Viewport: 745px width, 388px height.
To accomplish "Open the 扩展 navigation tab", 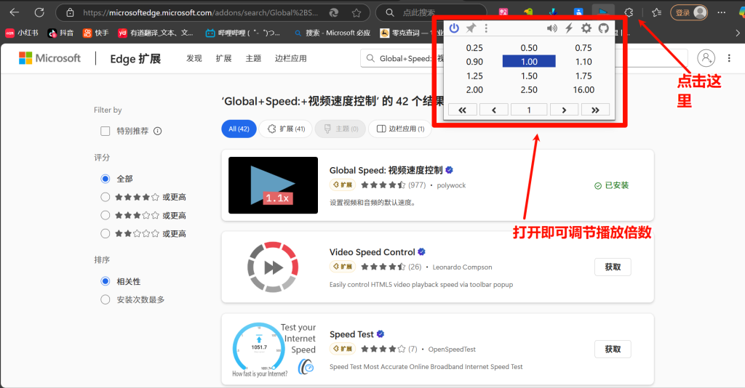I will point(223,58).
